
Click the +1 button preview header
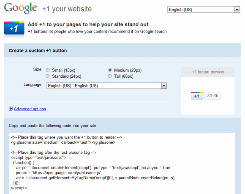(x=208, y=72)
